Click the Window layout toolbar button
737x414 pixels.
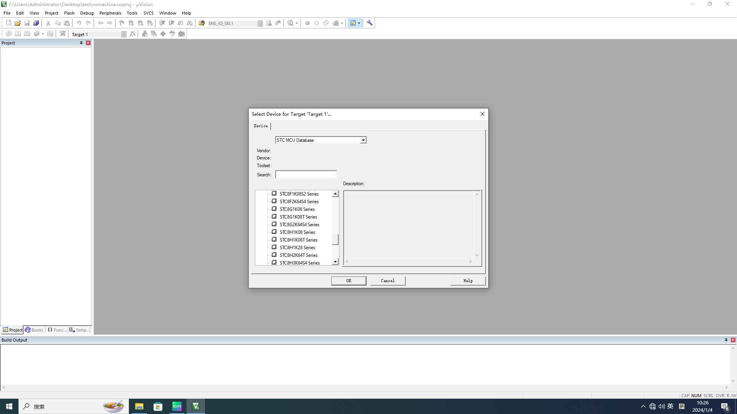353,23
